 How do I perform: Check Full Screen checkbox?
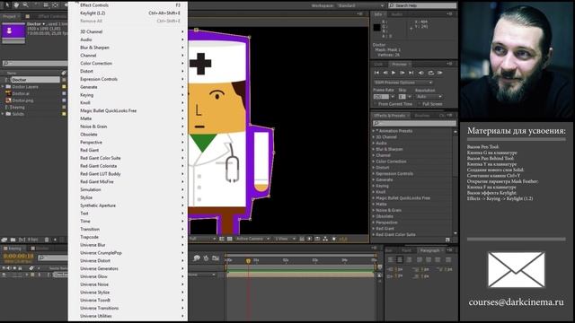click(420, 104)
